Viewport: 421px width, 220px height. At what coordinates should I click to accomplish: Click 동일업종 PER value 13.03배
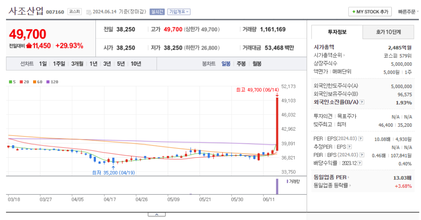[402, 178]
